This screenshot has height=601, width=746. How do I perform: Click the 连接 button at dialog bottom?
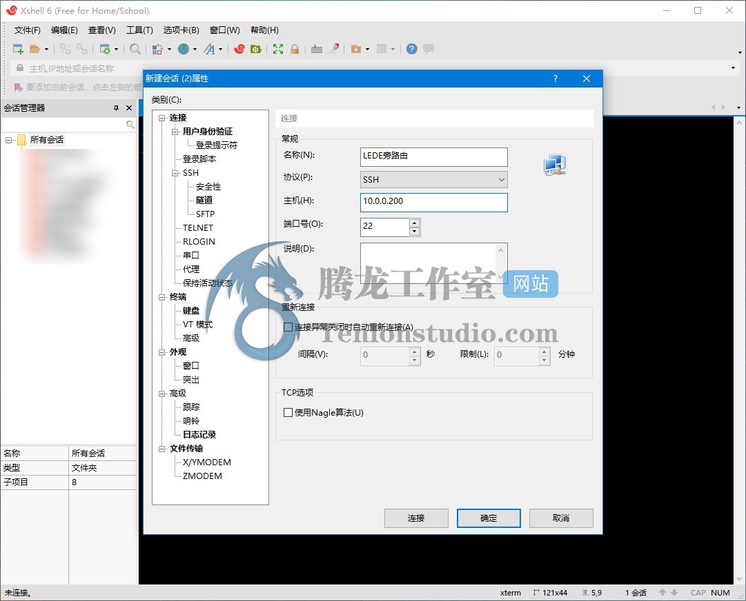click(416, 518)
